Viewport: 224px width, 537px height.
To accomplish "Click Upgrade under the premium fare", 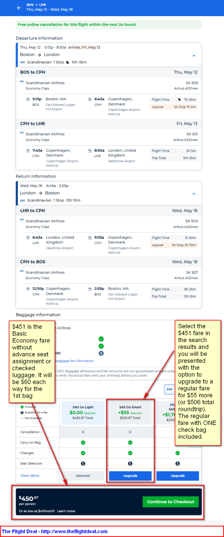I will (x=178, y=476).
